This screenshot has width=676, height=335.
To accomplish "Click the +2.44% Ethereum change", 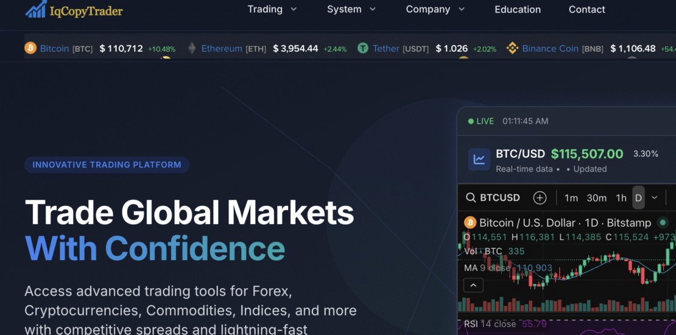I will [335, 49].
